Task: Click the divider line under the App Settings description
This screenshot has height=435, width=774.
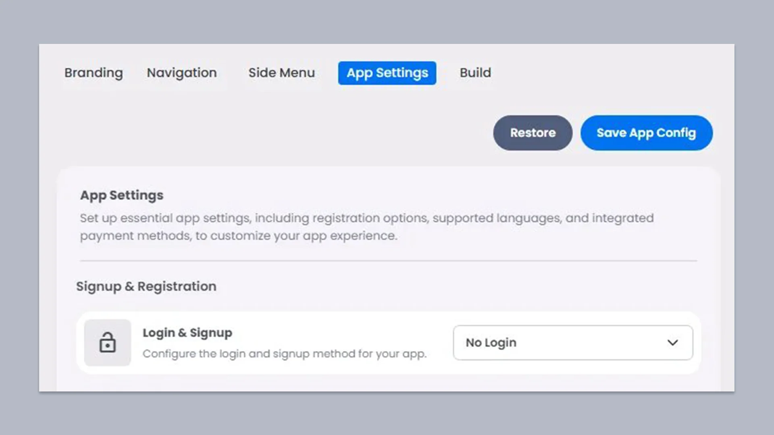Action: [x=388, y=261]
